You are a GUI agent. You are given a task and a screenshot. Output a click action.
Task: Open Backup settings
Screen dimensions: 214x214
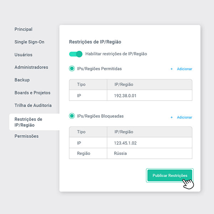click(x=22, y=80)
